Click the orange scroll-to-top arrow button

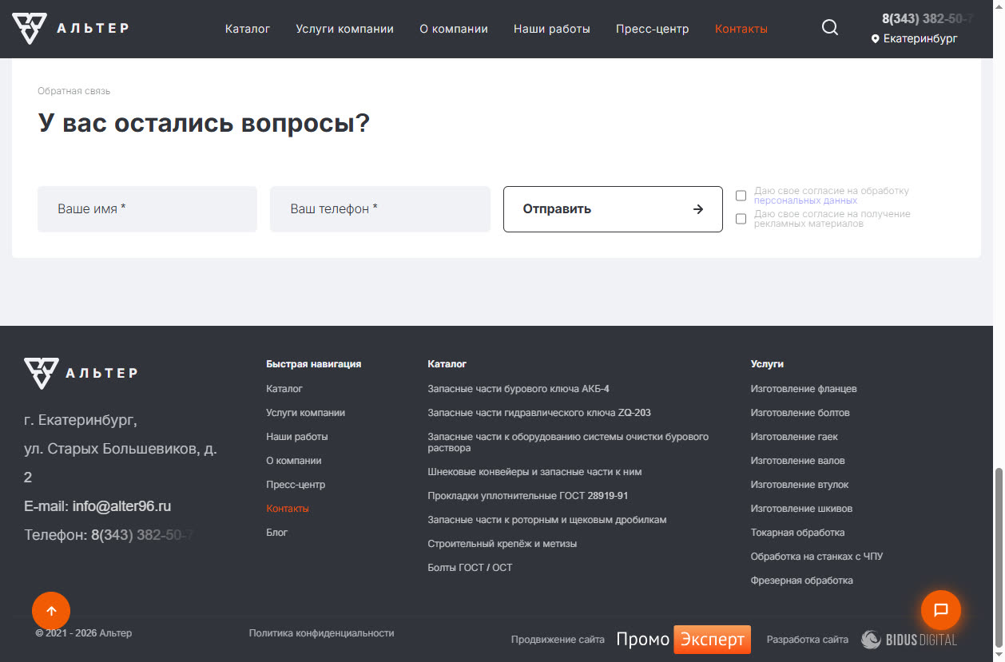point(51,612)
